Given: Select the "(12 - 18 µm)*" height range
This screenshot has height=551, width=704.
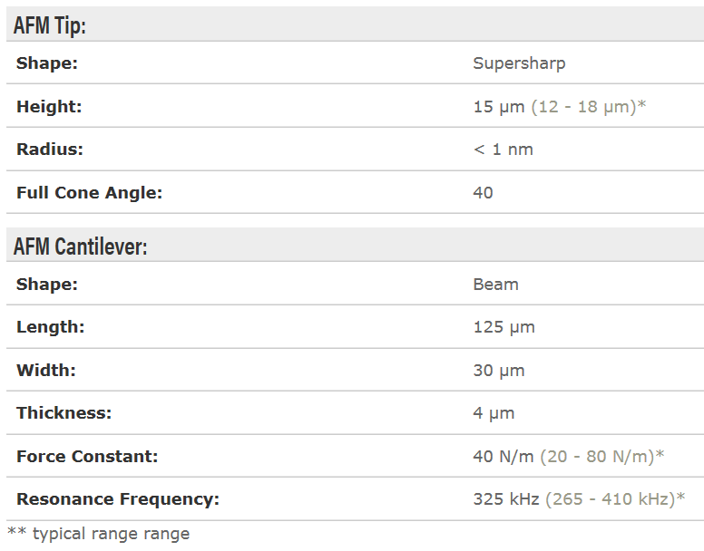Looking at the screenshot, I should click(x=588, y=106).
